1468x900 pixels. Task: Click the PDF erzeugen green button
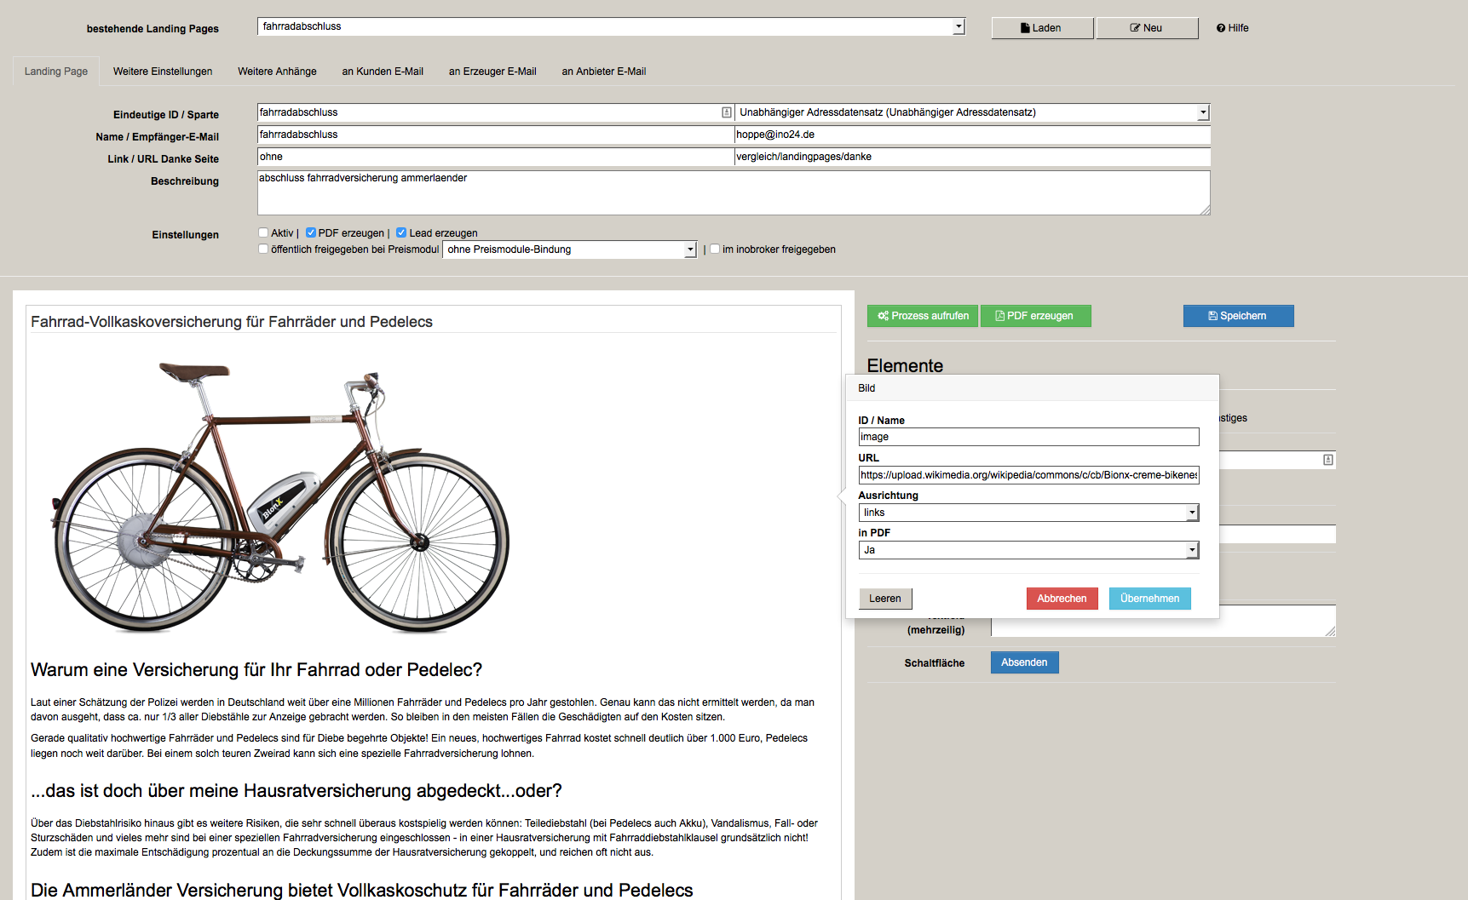click(1035, 316)
